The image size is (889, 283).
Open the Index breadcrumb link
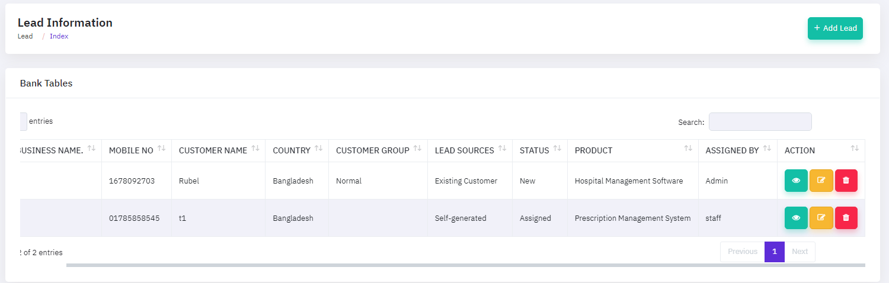[59, 36]
